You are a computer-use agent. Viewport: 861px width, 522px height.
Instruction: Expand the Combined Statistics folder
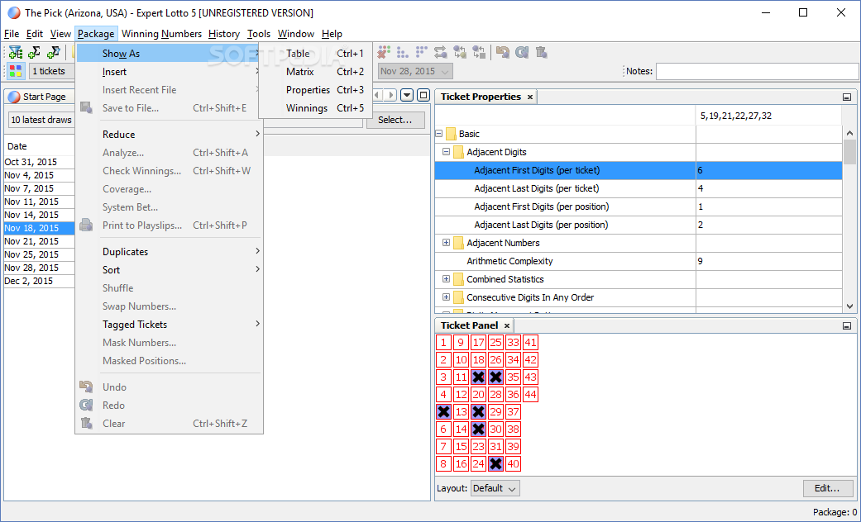(446, 279)
